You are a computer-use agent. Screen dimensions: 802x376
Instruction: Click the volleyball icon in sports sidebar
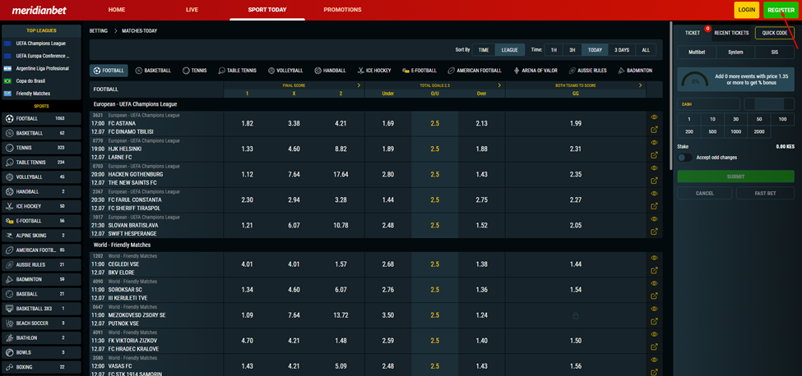coord(9,177)
